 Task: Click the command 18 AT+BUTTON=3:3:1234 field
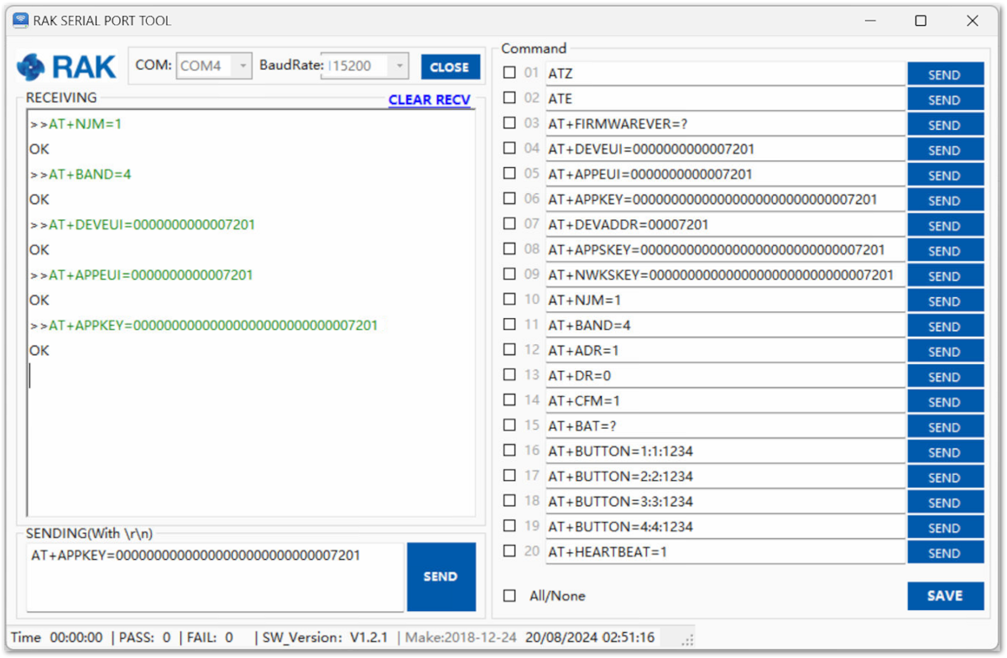[x=725, y=502]
